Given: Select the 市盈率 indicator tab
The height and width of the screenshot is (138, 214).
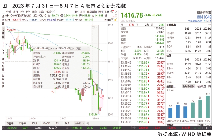Looking at the screenshot, I should click(10, 123).
